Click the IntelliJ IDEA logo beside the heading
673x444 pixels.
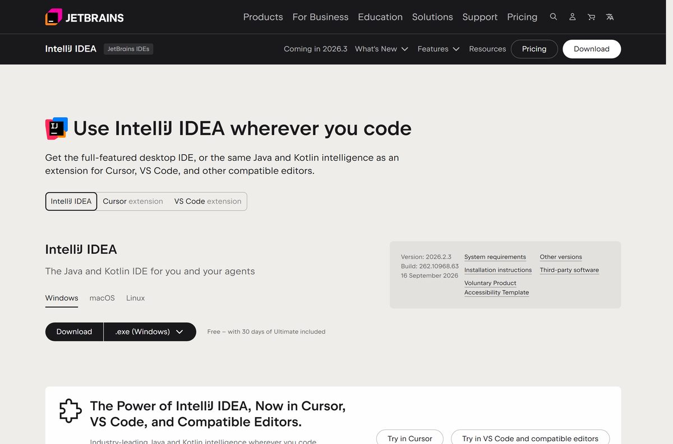click(56, 128)
